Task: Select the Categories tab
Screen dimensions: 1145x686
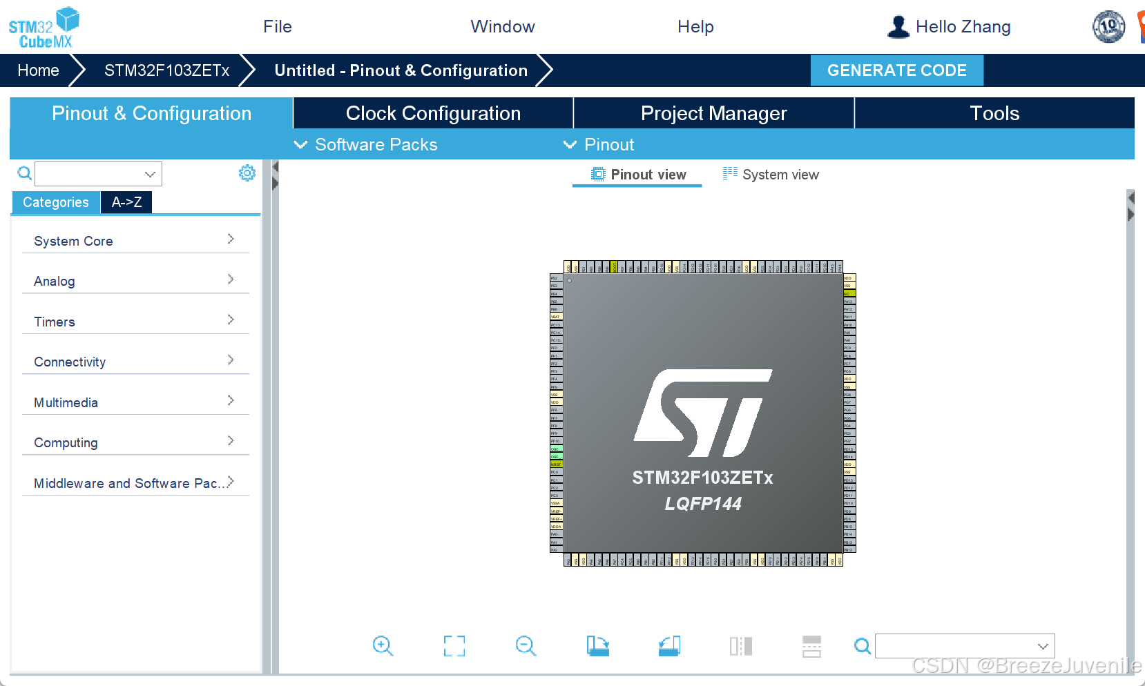Action: pos(56,202)
